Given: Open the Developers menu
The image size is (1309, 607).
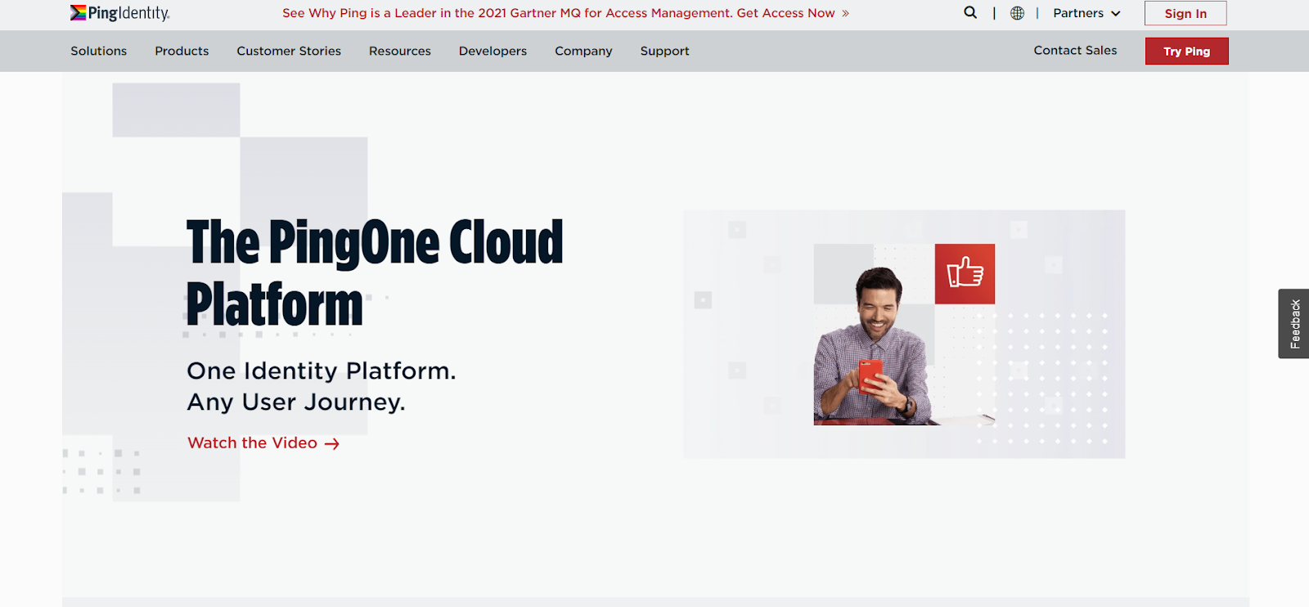Looking at the screenshot, I should 493,51.
